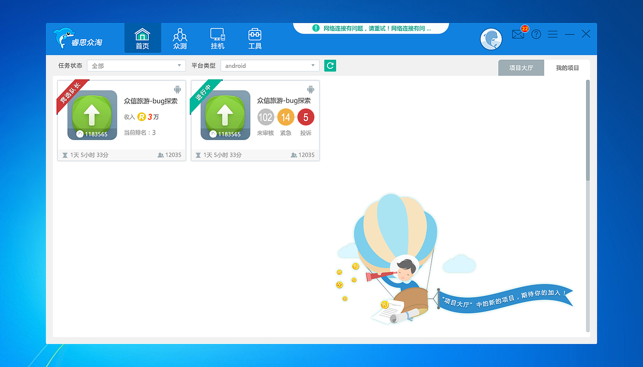The image size is (643, 367).
Task: Click 12035 participants on 进行中 card
Action: [302, 155]
